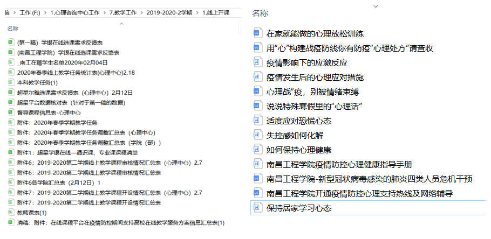Select file 疫情影响下的应激反应
Screen dimensions: 491x239
[300, 62]
